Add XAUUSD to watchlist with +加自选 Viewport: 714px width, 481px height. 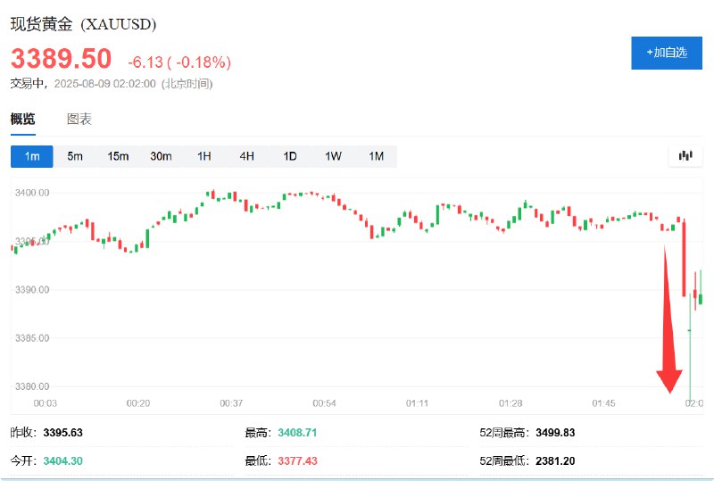point(667,53)
